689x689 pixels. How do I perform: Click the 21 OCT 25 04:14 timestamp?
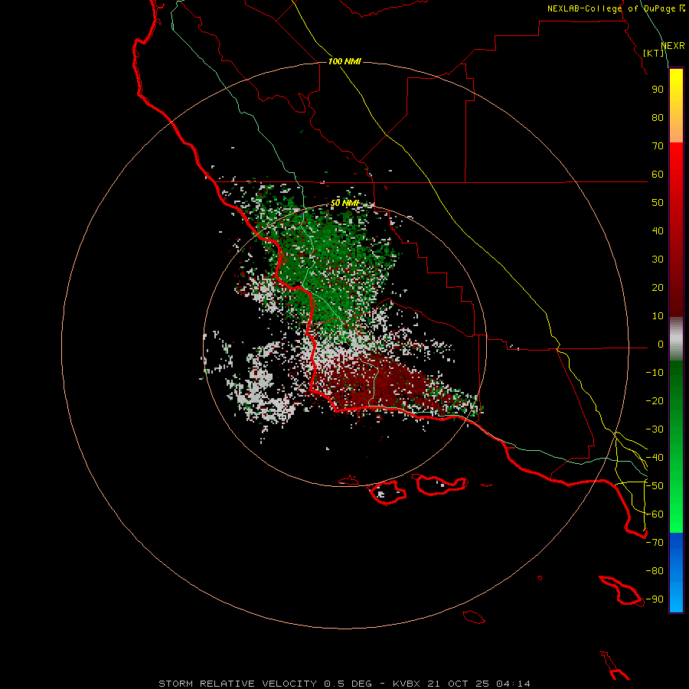[478, 684]
